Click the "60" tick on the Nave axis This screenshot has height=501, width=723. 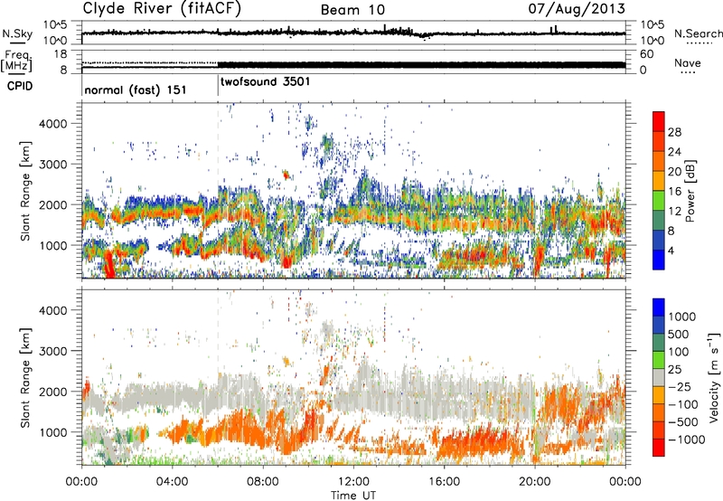tap(646, 54)
